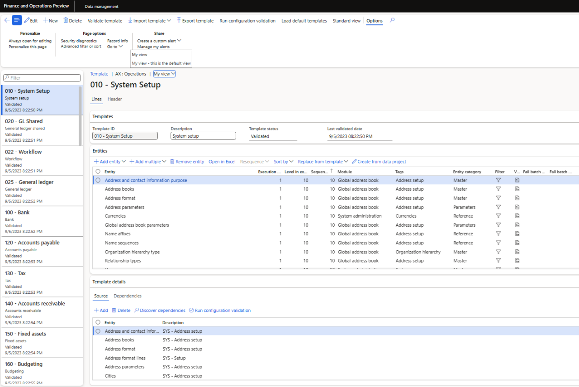Toggle select-all circle in Template details grid
The width and height of the screenshot is (579, 387).
[x=98, y=322]
